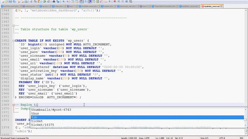Image resolution: width=248 pixels, height=139 pixels.
Task: Click line number 1952 in the margin
Action: click(x=5, y=41)
